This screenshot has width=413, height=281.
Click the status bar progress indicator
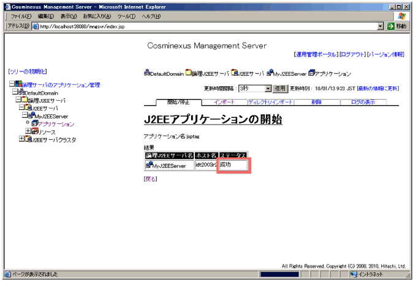280,274
